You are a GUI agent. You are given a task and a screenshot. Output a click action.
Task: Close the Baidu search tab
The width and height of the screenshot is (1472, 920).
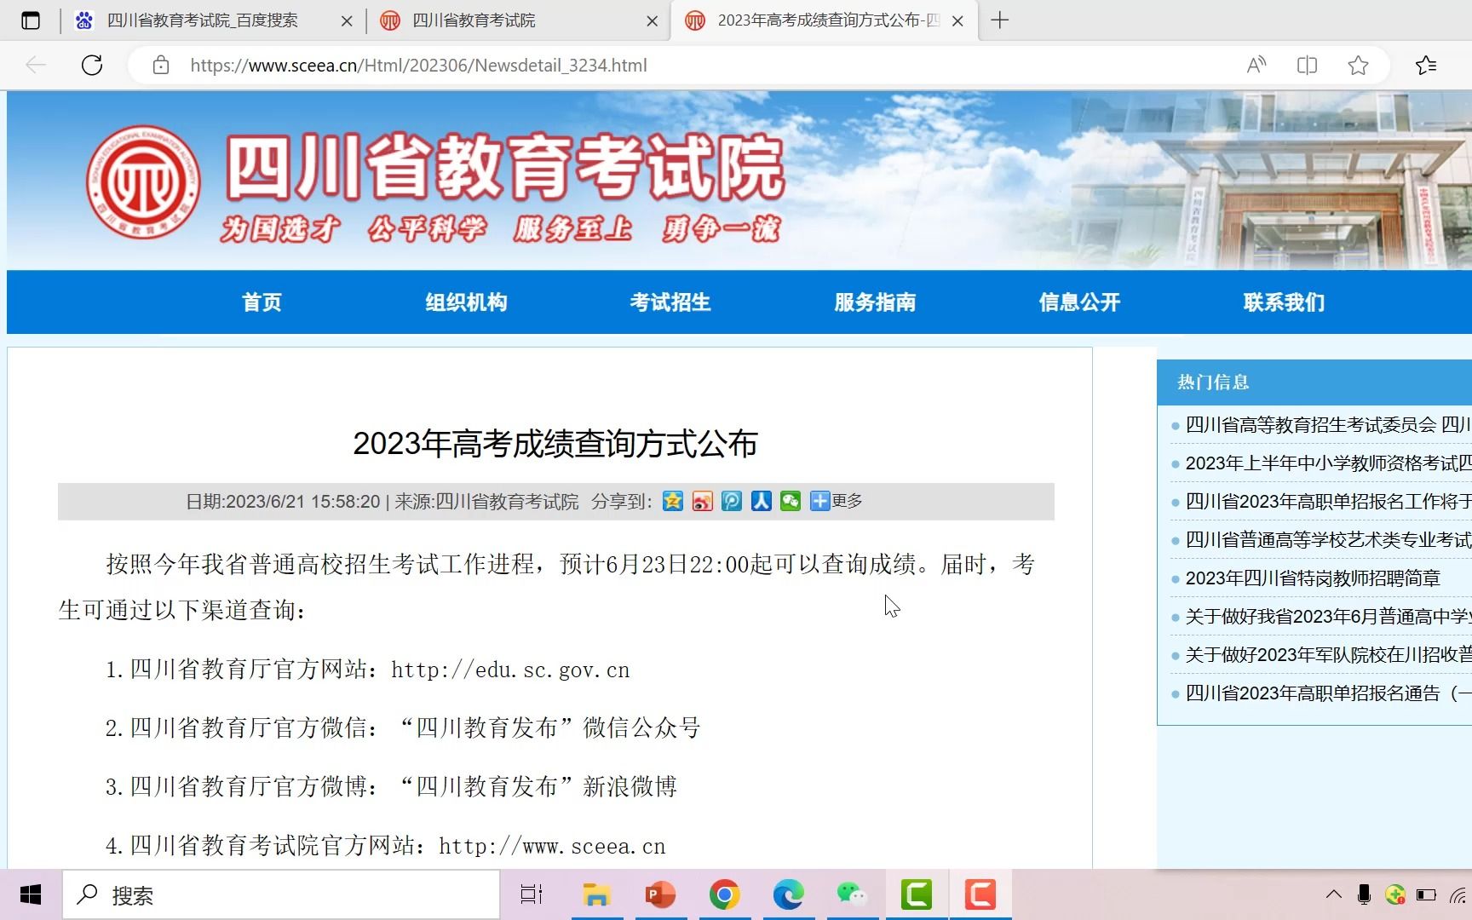click(347, 21)
